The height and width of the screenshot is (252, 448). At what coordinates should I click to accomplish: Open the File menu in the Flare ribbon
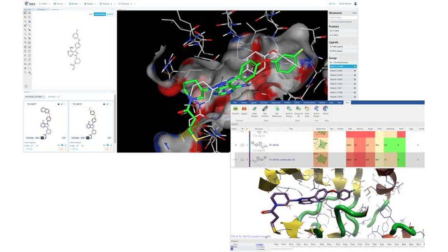click(x=235, y=102)
